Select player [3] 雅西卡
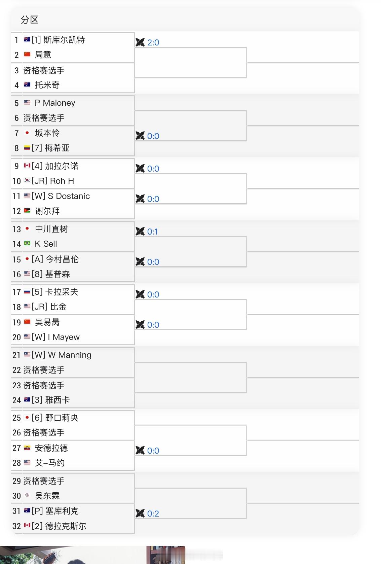Image resolution: width=381 pixels, height=564 pixels. point(51,400)
